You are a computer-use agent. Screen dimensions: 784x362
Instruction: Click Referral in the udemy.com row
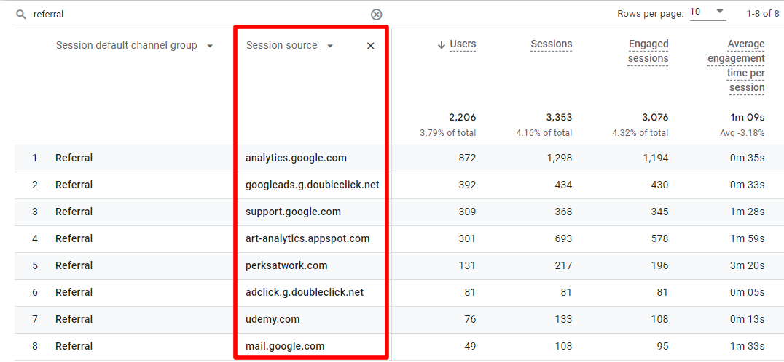74,320
